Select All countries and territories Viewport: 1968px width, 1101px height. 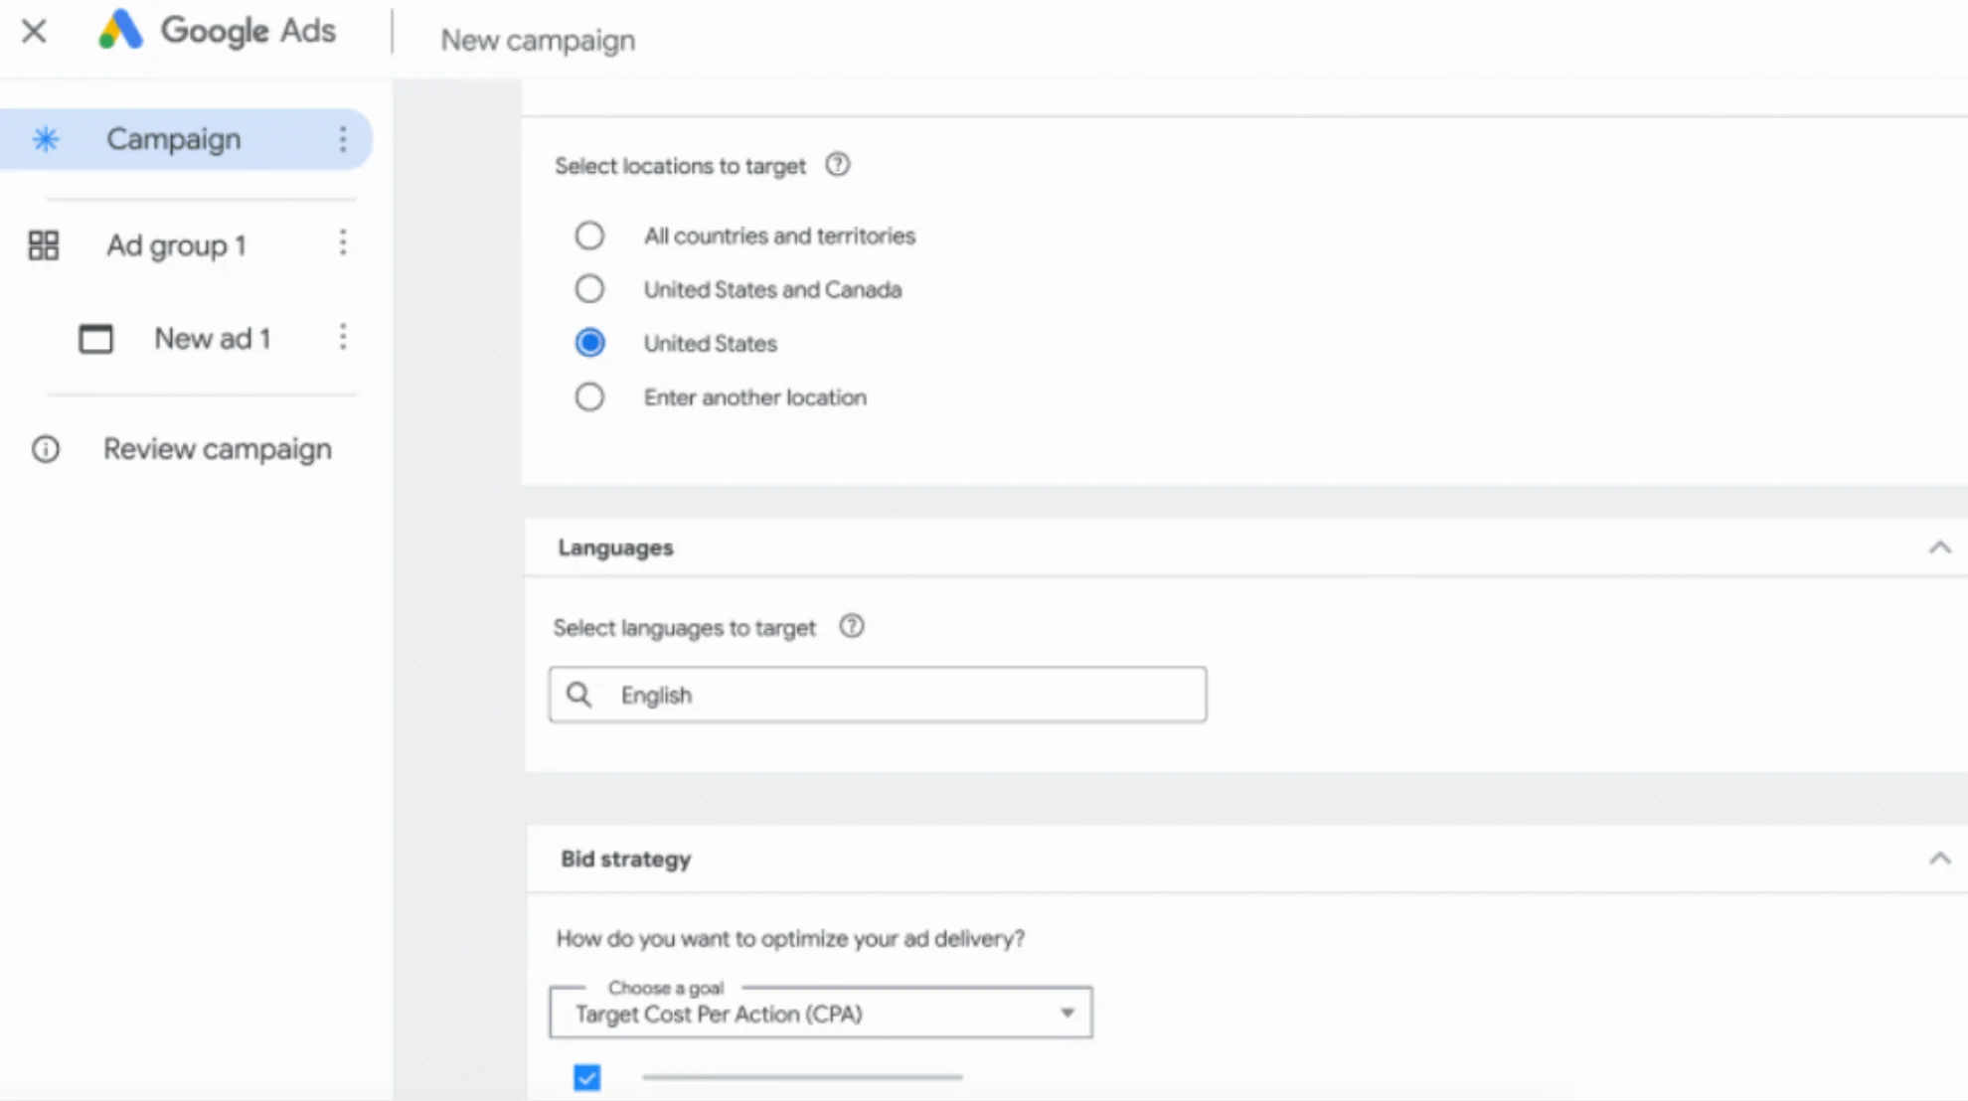589,236
